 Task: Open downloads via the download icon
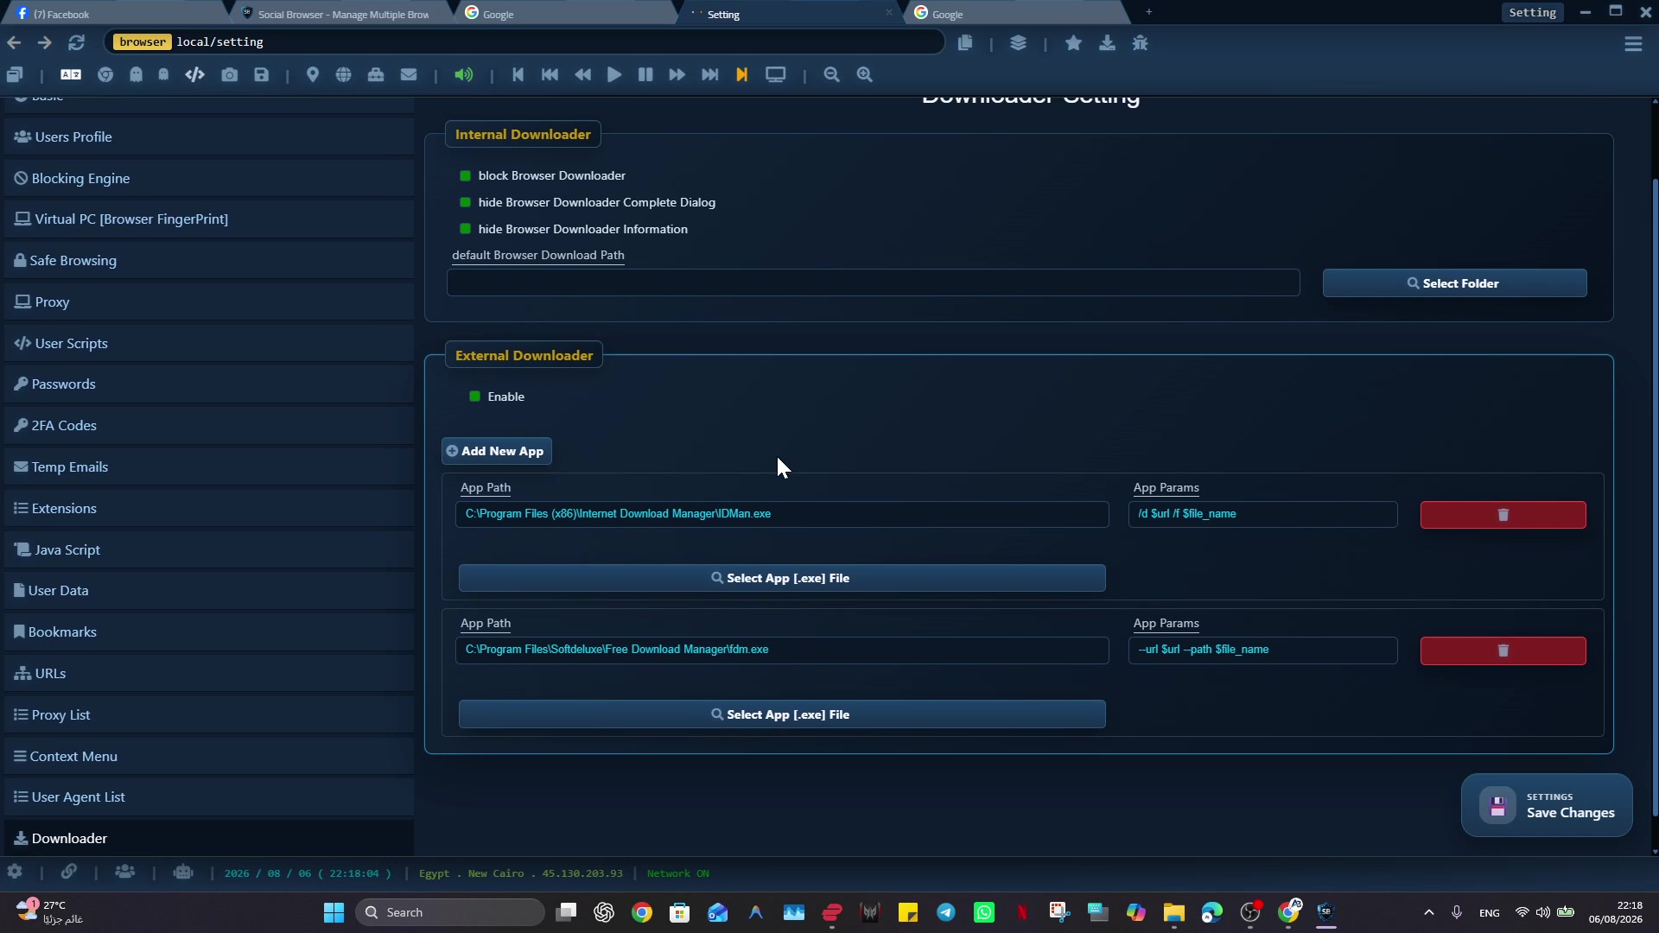pyautogui.click(x=1107, y=43)
